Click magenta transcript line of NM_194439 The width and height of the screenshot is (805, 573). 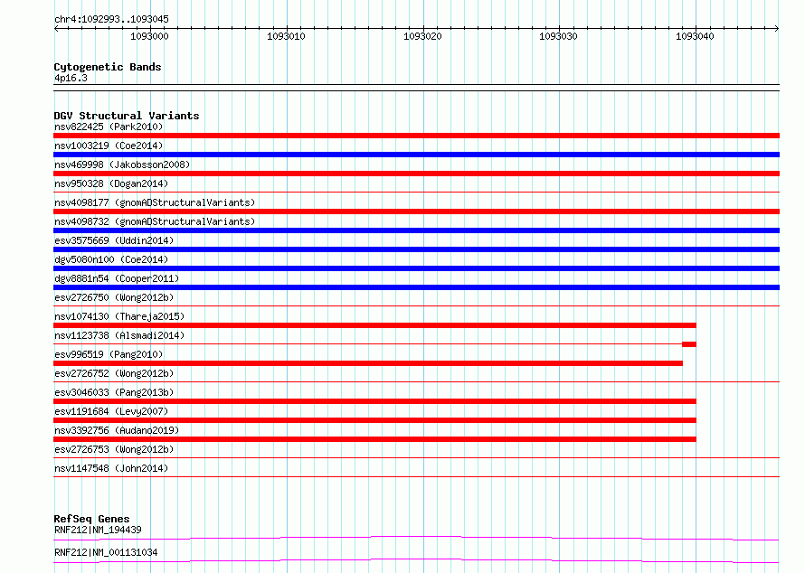point(416,538)
